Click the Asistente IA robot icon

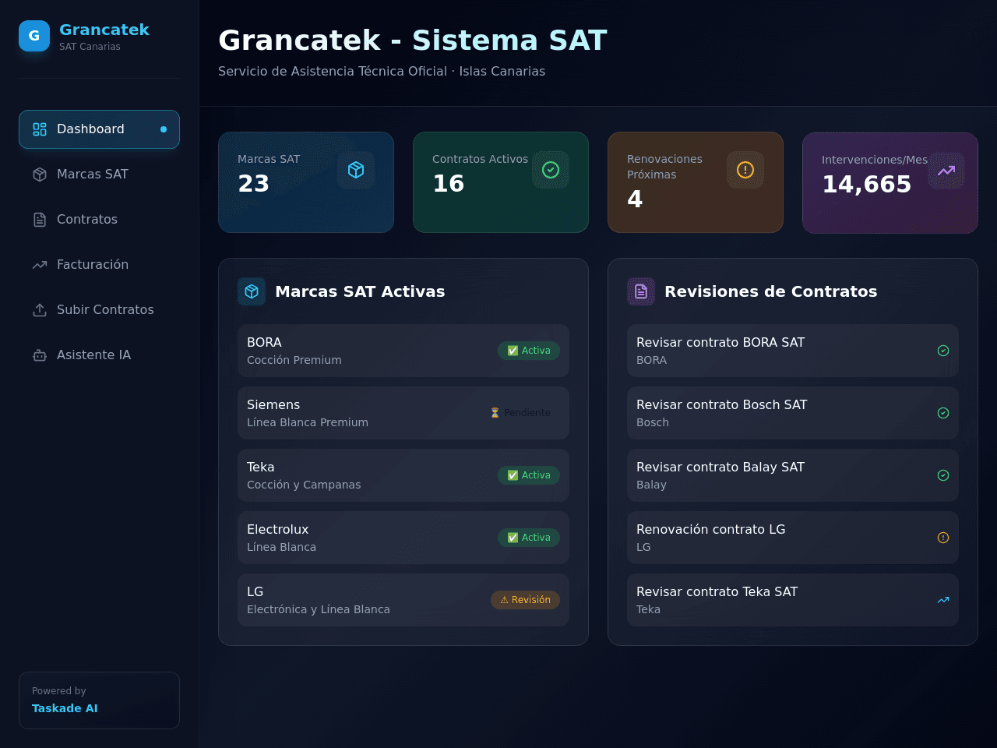pyautogui.click(x=40, y=355)
